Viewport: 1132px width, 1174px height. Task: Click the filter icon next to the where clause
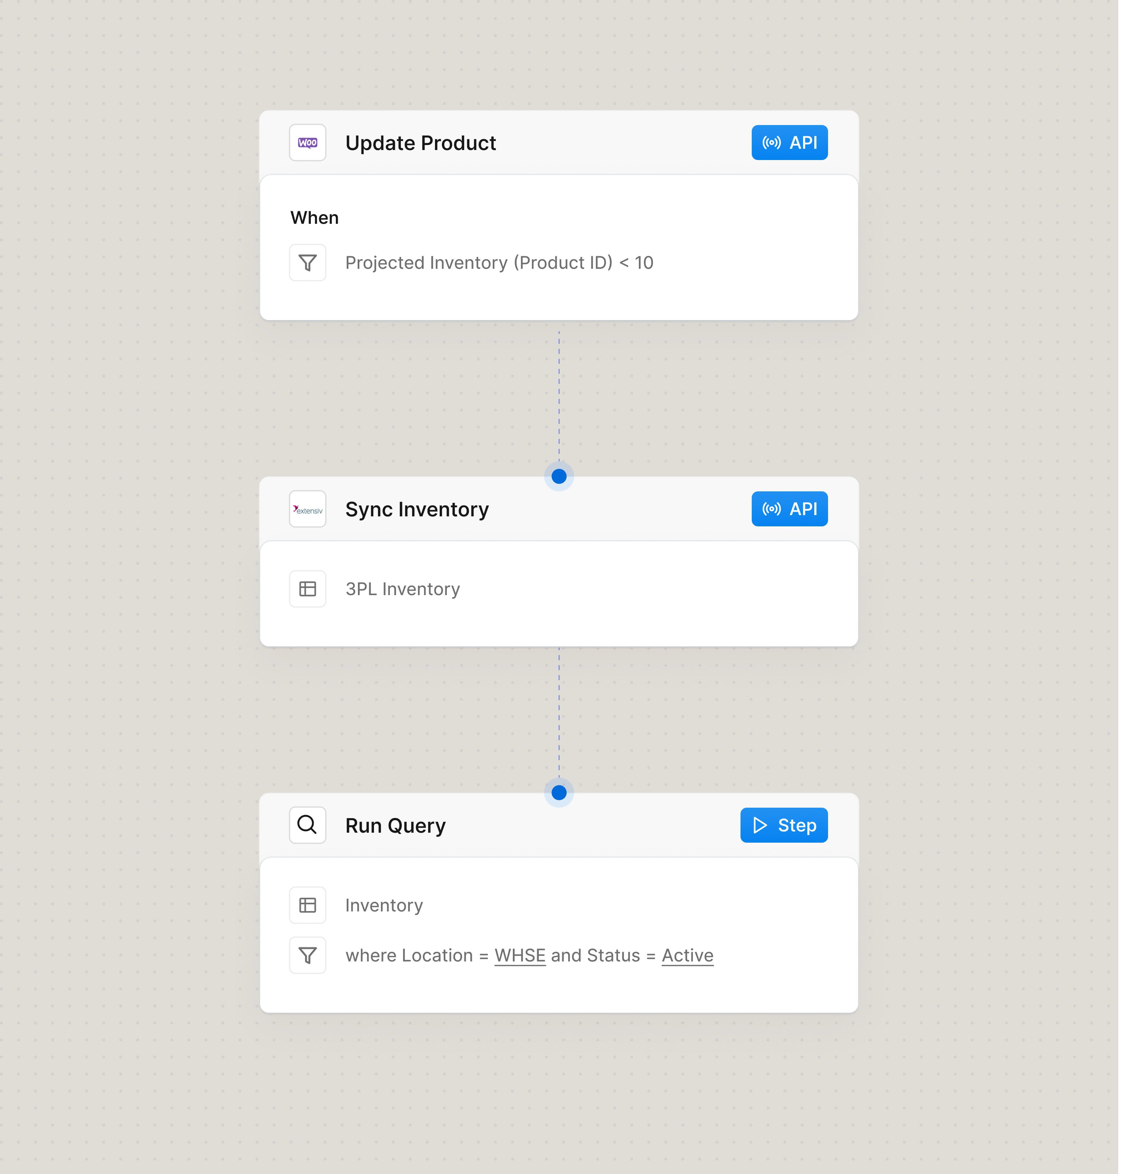(x=307, y=955)
